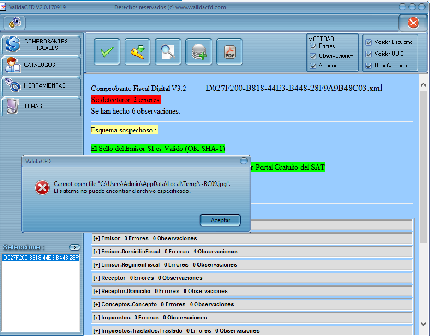Click "Comprobante Fiscal Digital V3.2" heading
The width and height of the screenshot is (430, 336).
tap(138, 88)
